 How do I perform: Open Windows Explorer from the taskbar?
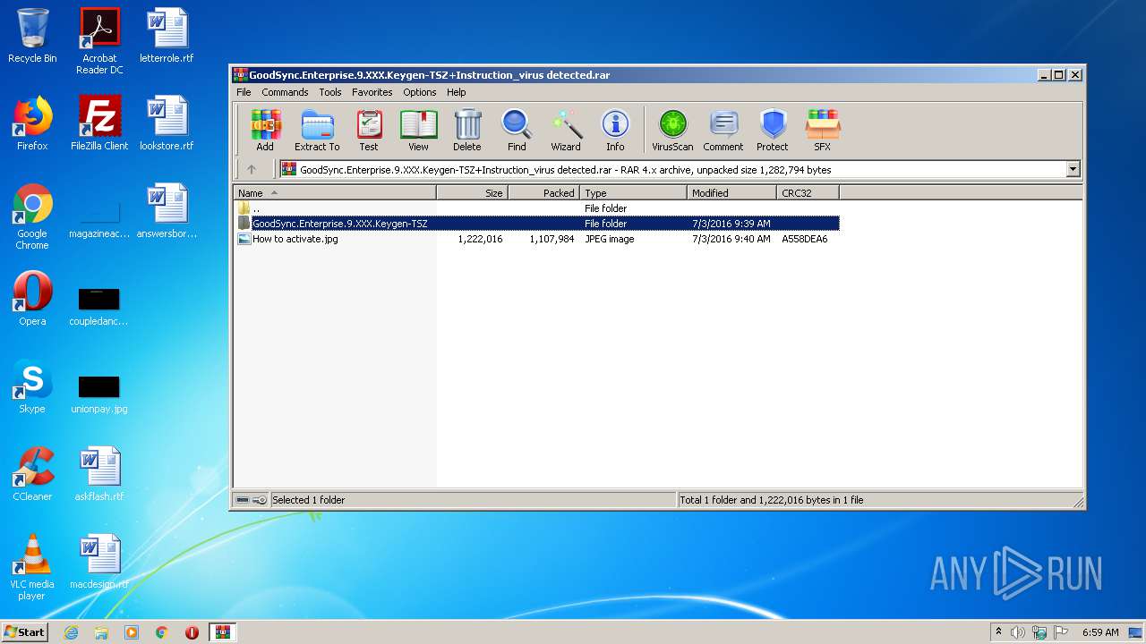pyautogui.click(x=101, y=632)
